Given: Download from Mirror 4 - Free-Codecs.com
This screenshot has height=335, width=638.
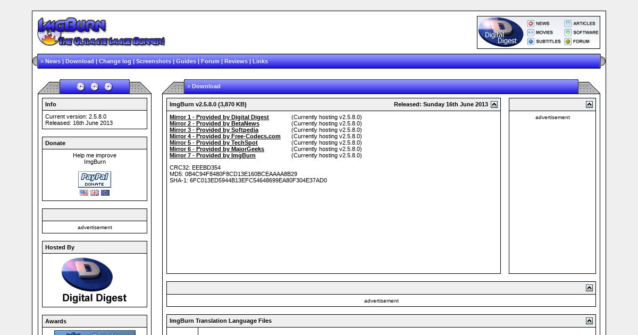Looking at the screenshot, I should click(x=225, y=136).
